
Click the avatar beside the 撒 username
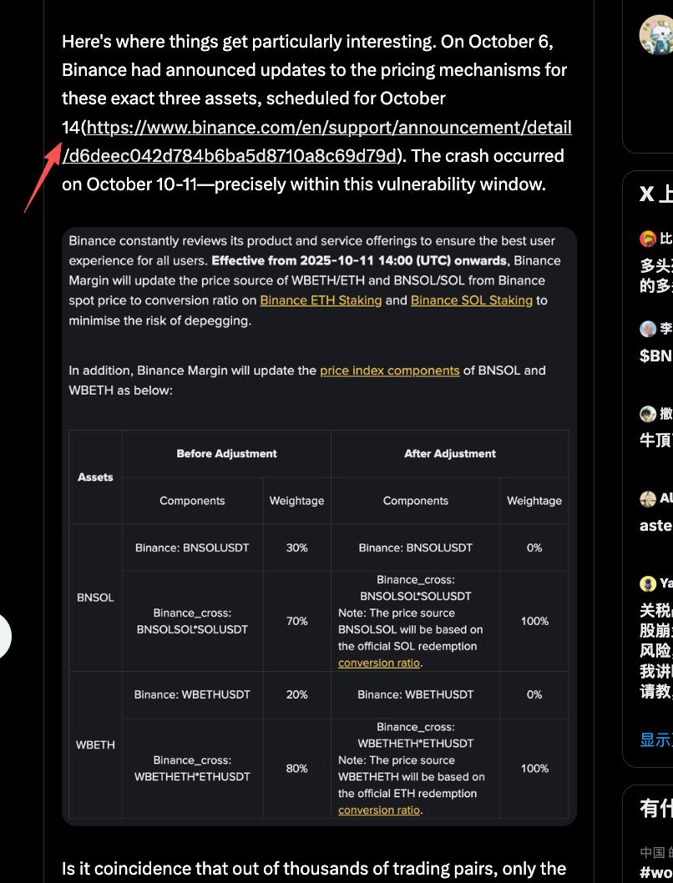pos(648,414)
